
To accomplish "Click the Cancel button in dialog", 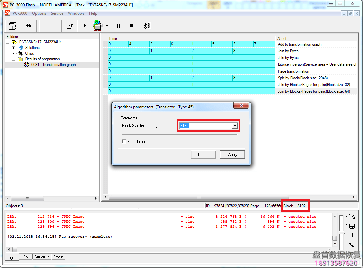I will point(204,155).
